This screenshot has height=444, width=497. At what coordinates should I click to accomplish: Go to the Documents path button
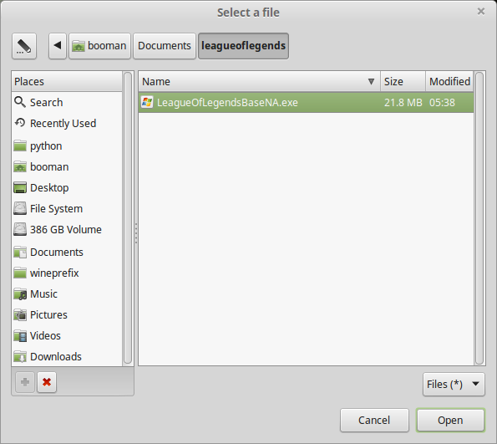tap(165, 46)
